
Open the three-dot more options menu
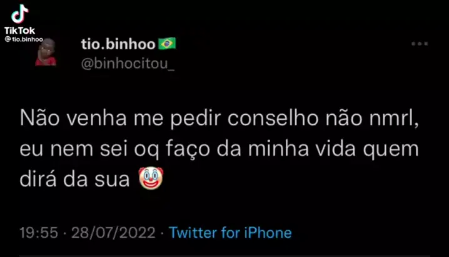point(420,44)
